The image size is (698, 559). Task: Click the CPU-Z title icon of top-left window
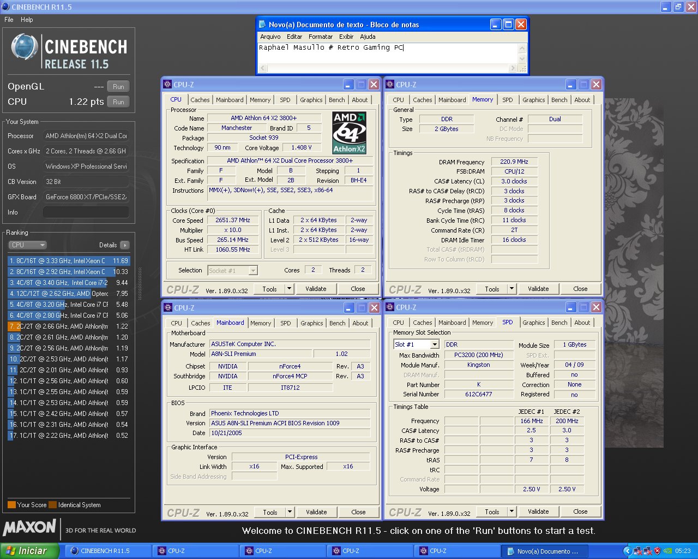click(168, 85)
